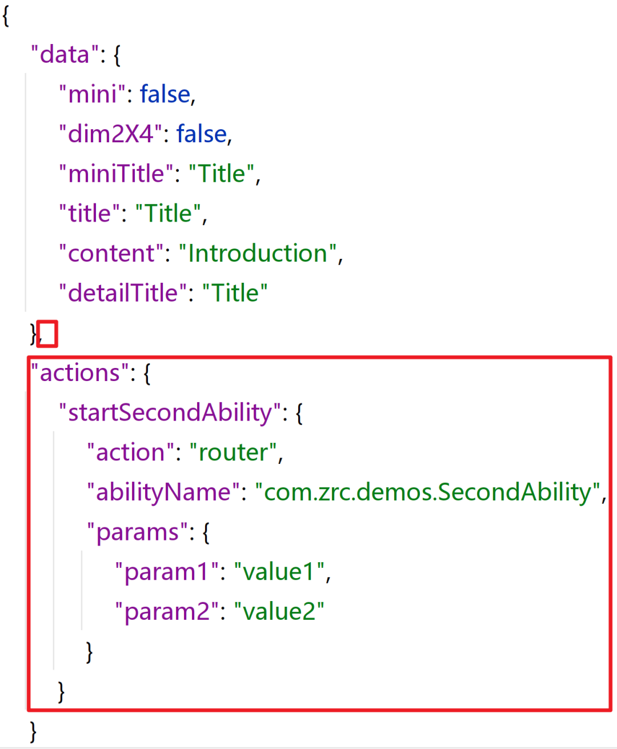Click the "value2" string

pyautogui.click(x=279, y=612)
